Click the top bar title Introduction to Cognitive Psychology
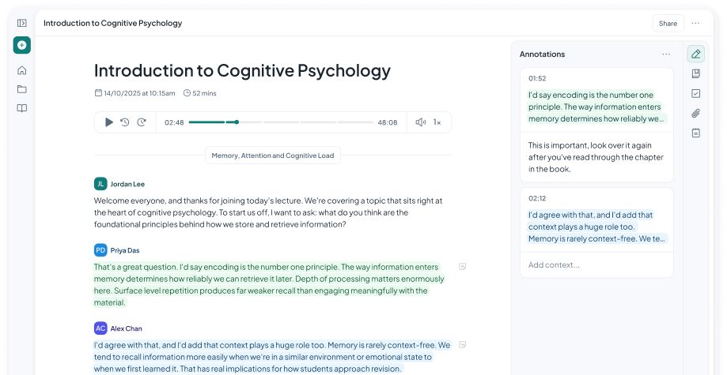The width and height of the screenshot is (727, 375). 112,23
